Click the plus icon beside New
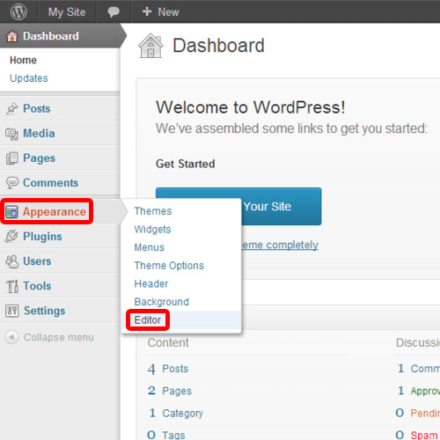Screen dimensions: 440x440 click(x=147, y=11)
